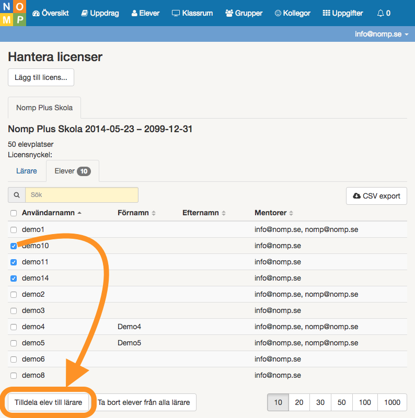Go to Elever in top navigation

pyautogui.click(x=145, y=13)
